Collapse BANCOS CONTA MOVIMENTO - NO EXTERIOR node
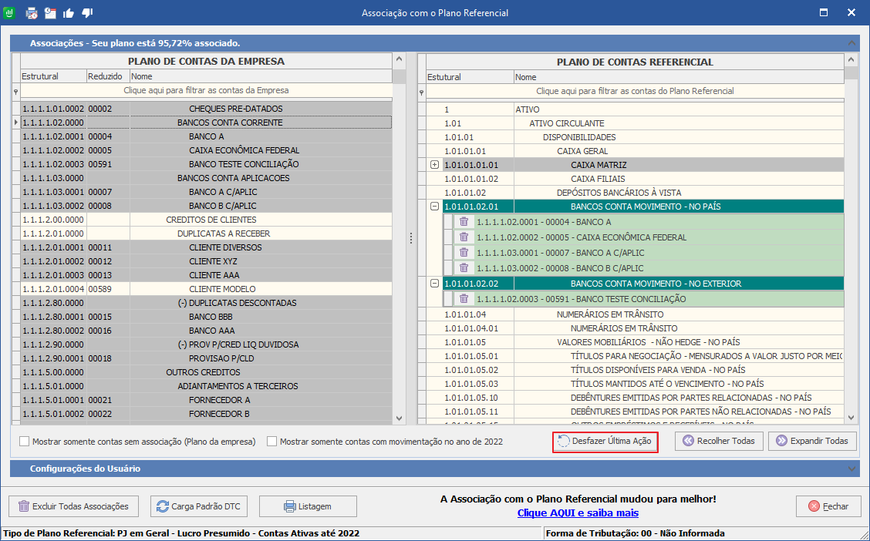 [x=434, y=284]
